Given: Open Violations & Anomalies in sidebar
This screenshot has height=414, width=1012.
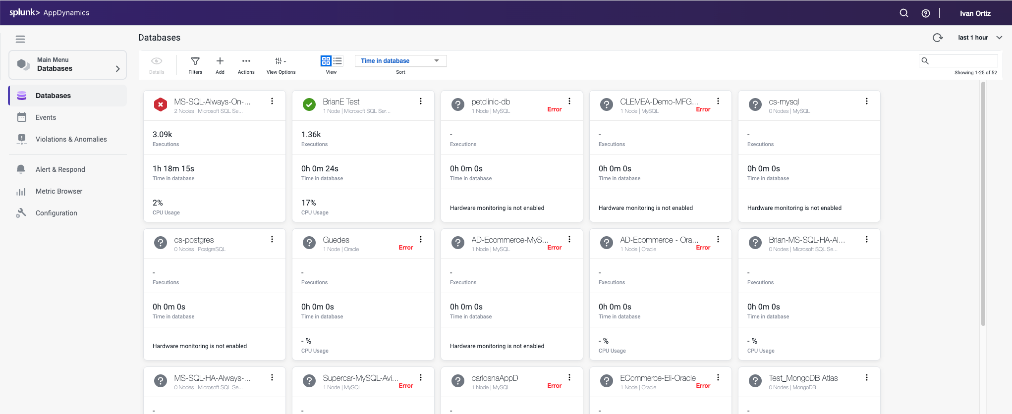Looking at the screenshot, I should pyautogui.click(x=71, y=139).
